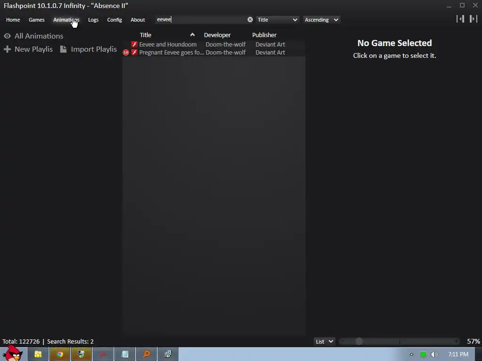This screenshot has width=482, height=361.
Task: Open the Angry Birds start button
Action: [13, 353]
